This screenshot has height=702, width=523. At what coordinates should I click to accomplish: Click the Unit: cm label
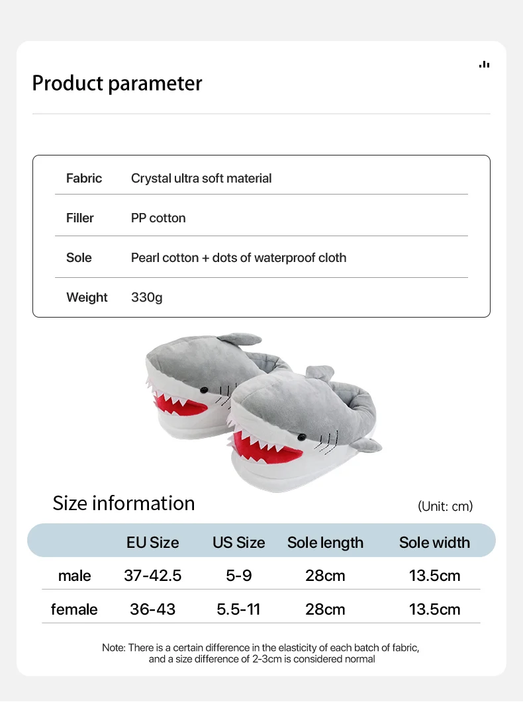click(445, 506)
